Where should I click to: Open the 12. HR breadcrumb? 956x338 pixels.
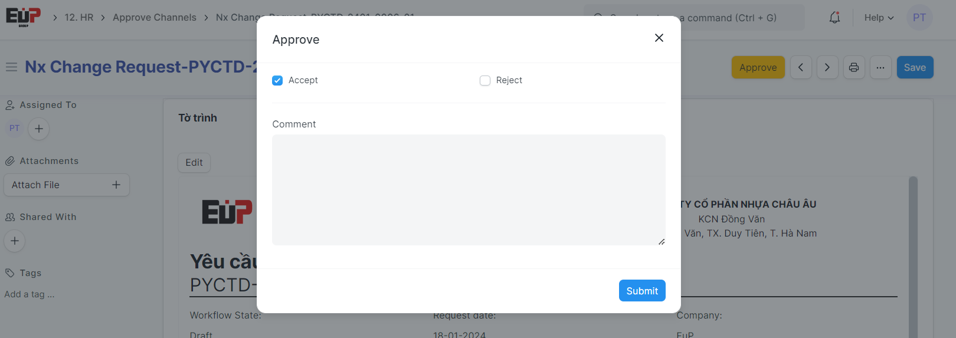79,18
